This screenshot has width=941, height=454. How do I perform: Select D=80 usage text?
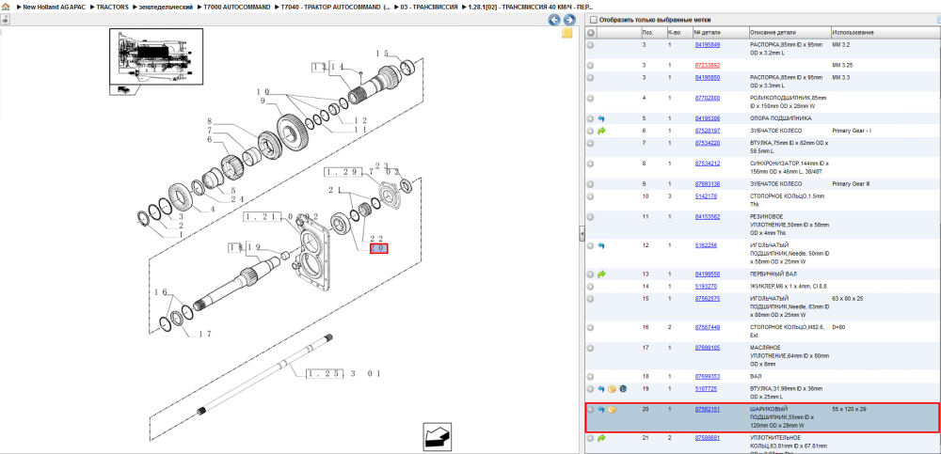pos(839,327)
